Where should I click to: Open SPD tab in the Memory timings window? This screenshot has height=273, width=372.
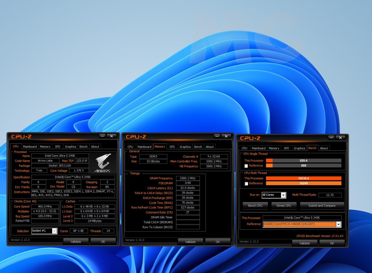click(x=172, y=147)
